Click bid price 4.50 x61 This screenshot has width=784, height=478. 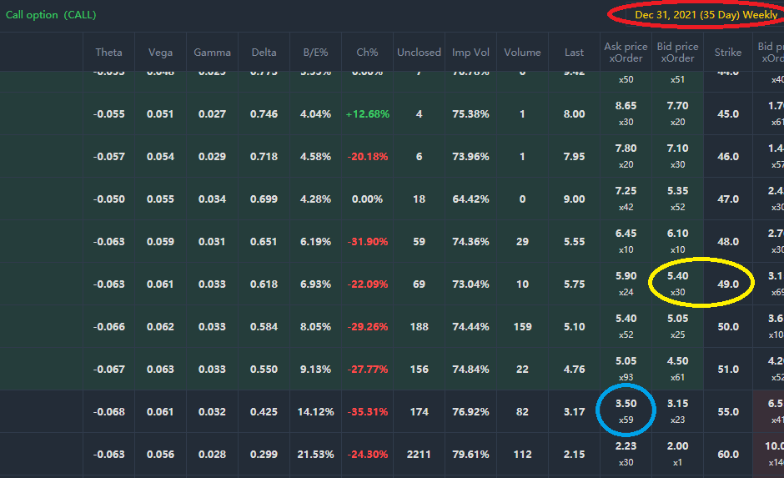(677, 369)
